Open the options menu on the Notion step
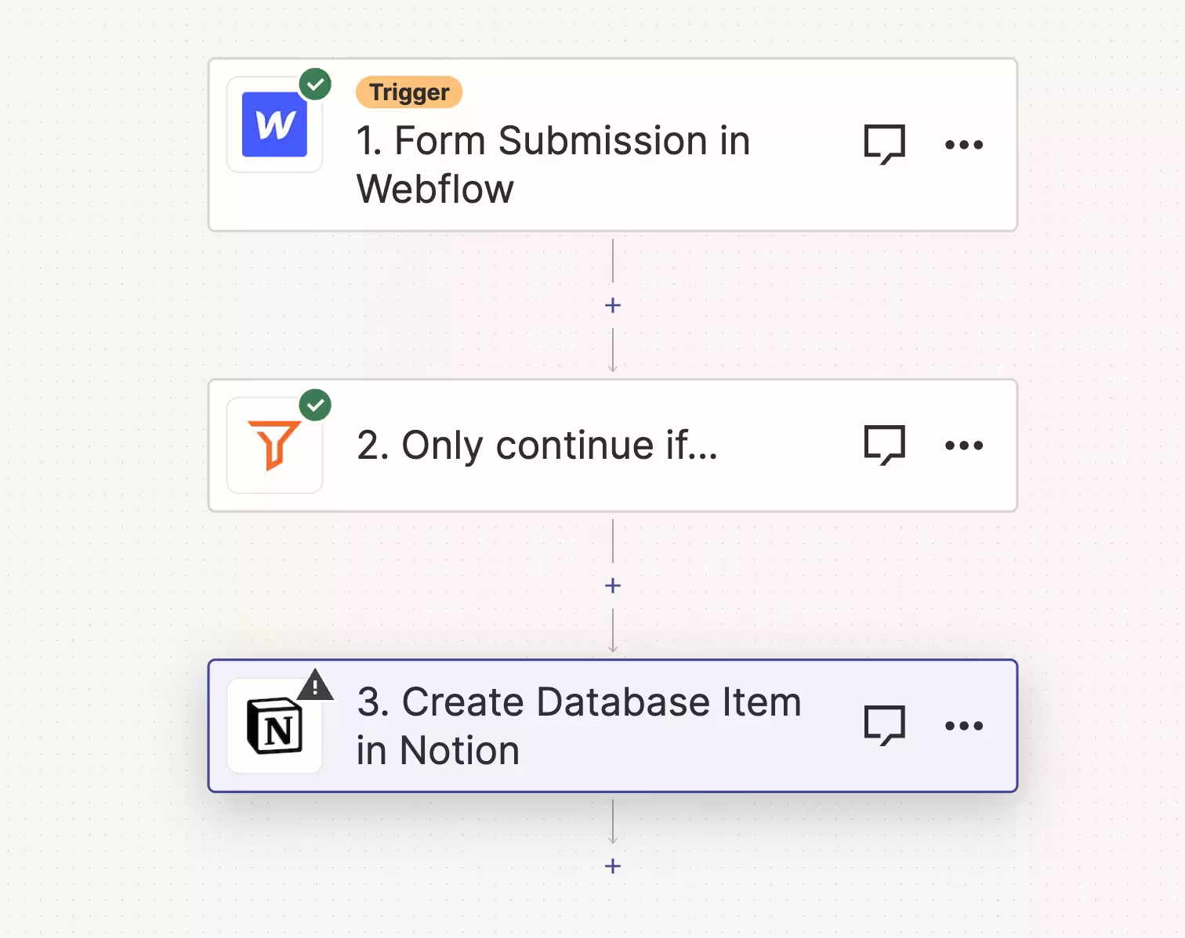 click(x=963, y=725)
